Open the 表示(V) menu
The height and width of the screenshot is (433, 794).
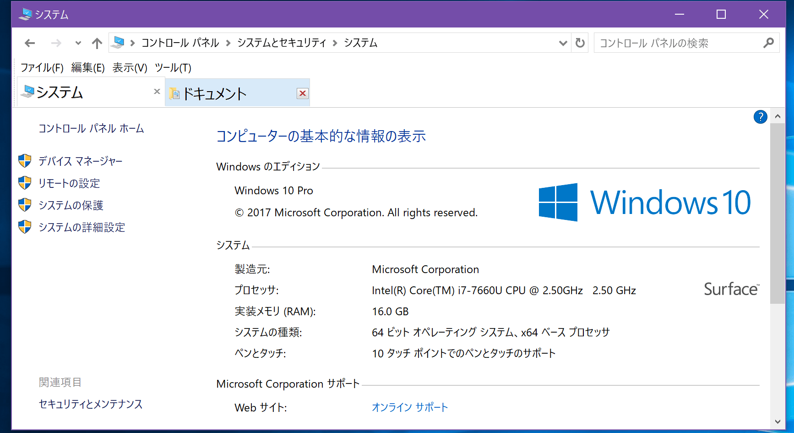tap(130, 68)
